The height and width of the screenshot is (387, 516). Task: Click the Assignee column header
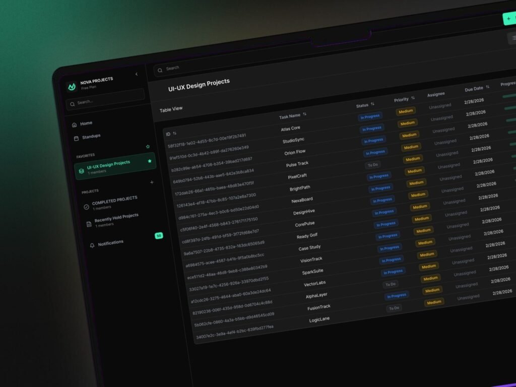[x=436, y=94]
